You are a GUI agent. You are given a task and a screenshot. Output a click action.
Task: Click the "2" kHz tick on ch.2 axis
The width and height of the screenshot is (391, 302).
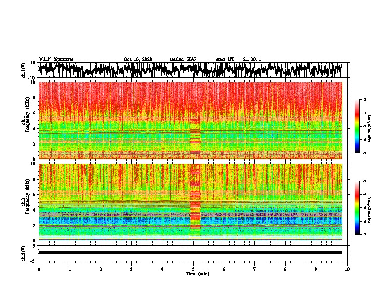[x=35, y=226]
